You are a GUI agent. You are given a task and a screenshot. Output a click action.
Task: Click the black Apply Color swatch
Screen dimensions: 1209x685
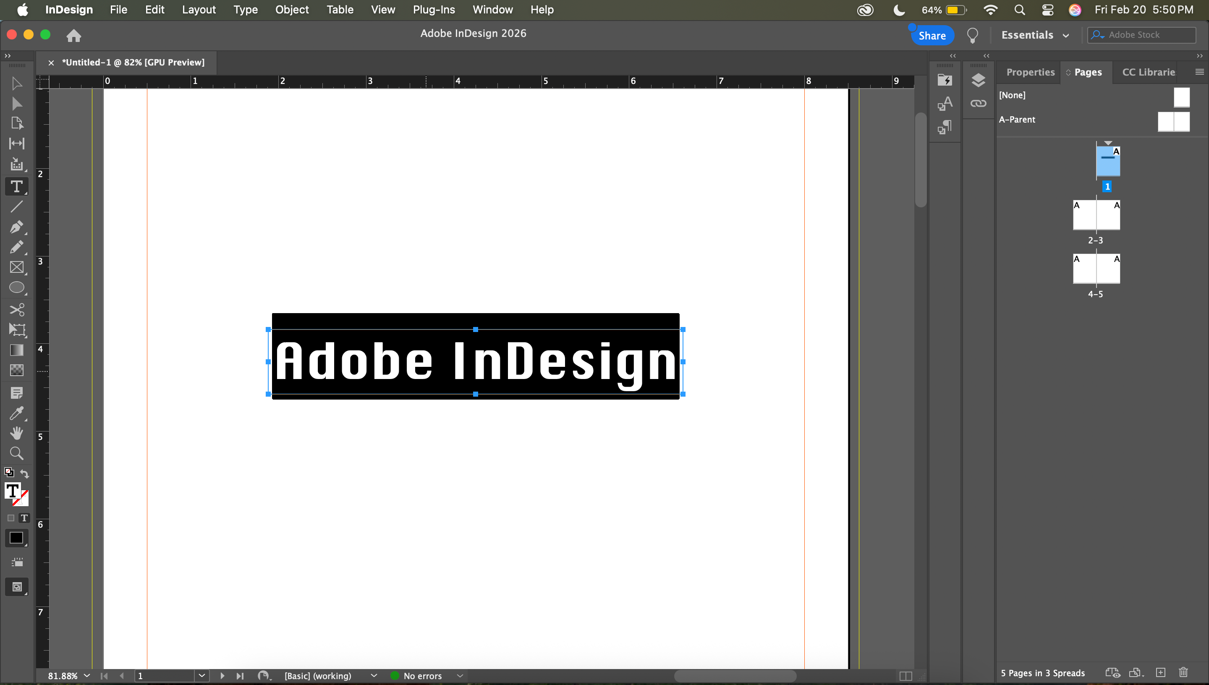tap(16, 538)
